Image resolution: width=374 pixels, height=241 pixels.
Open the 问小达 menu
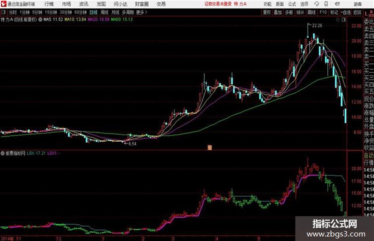(x=120, y=4)
